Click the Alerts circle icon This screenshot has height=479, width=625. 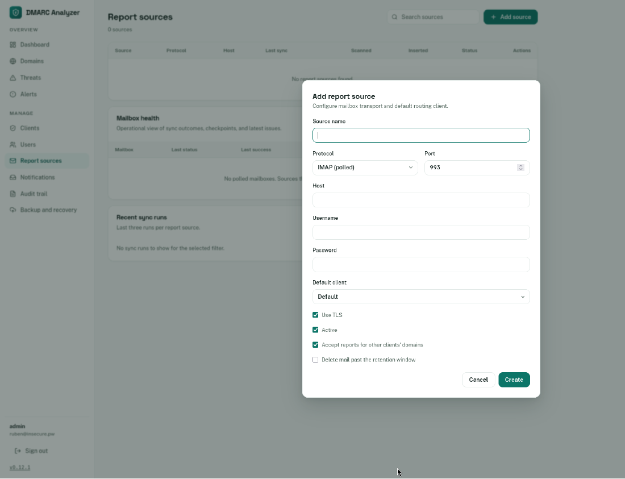[x=13, y=94]
